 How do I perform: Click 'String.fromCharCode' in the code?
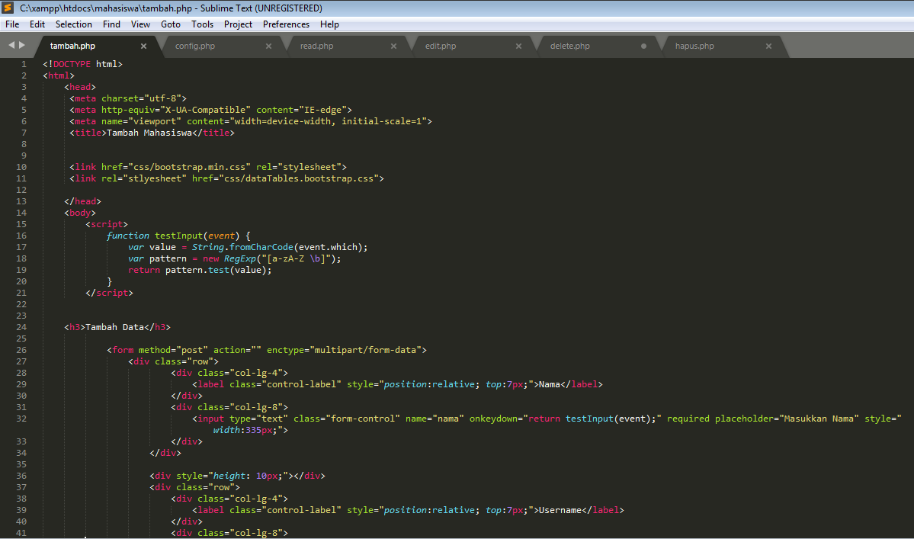click(242, 247)
